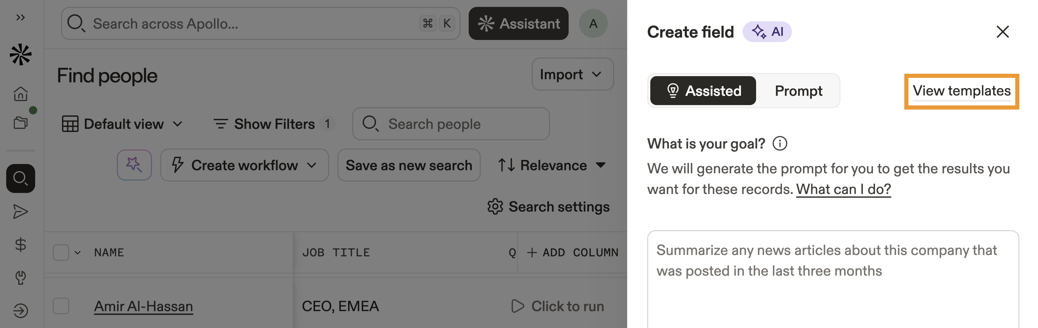Open the paper plane sequences icon

tap(21, 212)
